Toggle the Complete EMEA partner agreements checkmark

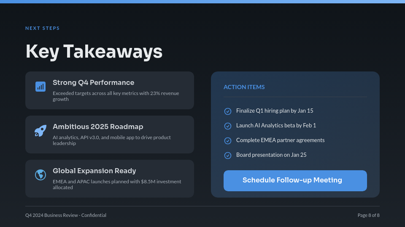(x=228, y=140)
